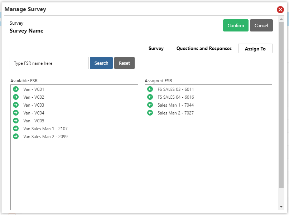Unassign FS SALES 04 - 6016 via left arrow
The image size is (289, 215).
point(150,97)
